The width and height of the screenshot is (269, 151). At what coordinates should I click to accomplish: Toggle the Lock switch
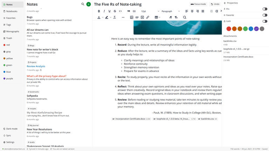(x=265, y=21)
